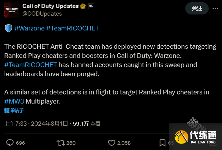222x150 pixels.
Task: Click the orange 代练通 watermark logo
Action: [181, 137]
